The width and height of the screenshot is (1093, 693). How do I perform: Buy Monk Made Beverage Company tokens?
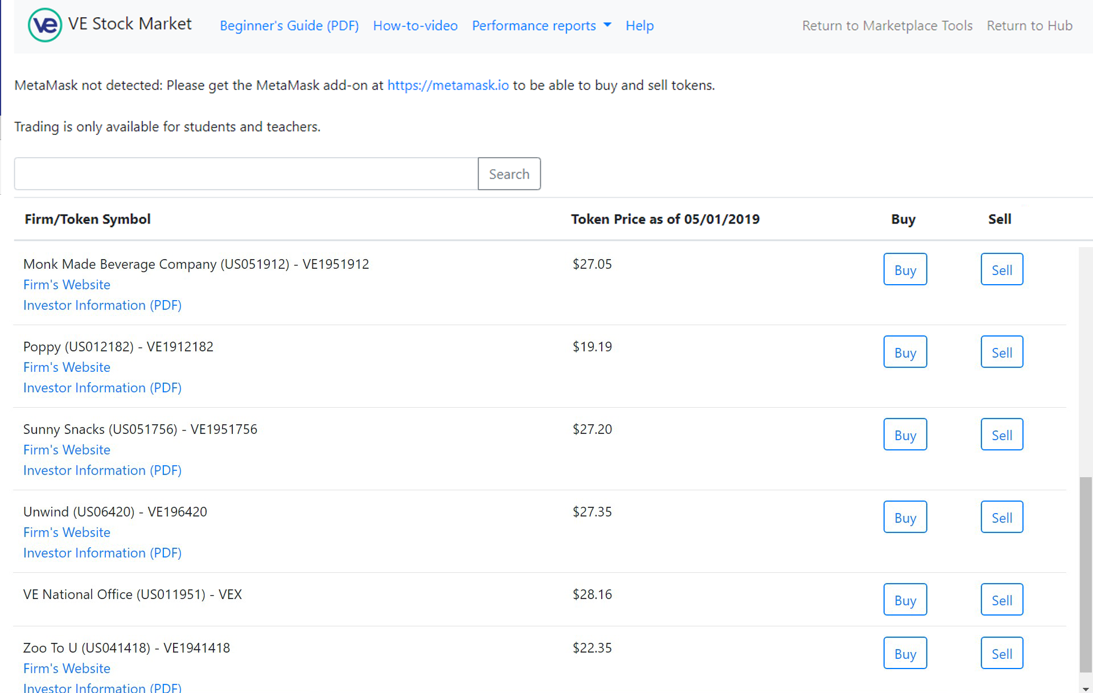pos(905,269)
